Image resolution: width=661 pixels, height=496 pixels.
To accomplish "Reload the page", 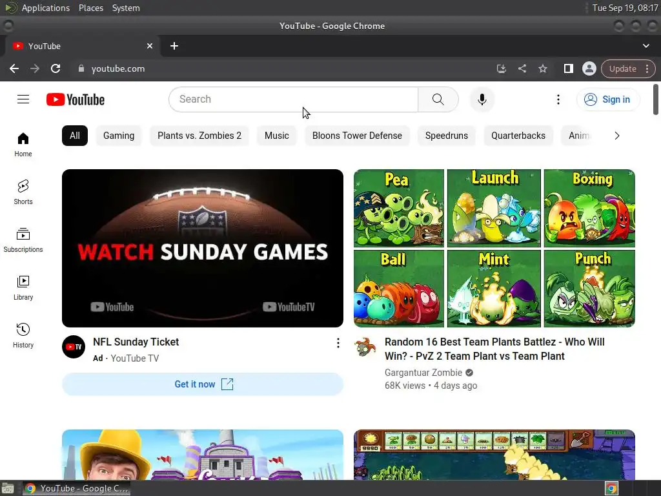I will pos(56,68).
